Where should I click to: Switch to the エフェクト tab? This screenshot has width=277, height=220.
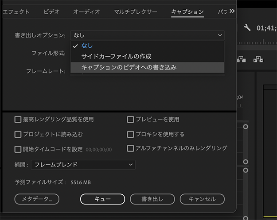pos(16,12)
